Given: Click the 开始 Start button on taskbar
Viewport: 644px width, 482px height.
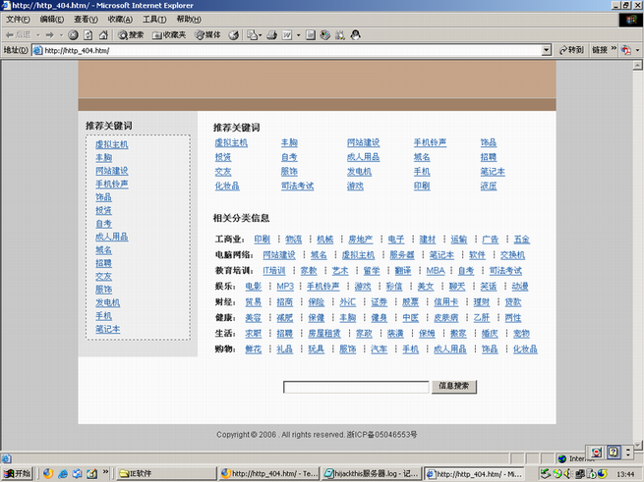Looking at the screenshot, I should [x=17, y=472].
